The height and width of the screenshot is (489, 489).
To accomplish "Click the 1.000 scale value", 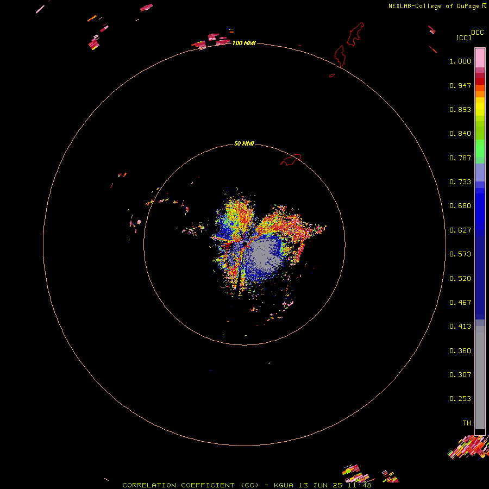I will click(460, 61).
